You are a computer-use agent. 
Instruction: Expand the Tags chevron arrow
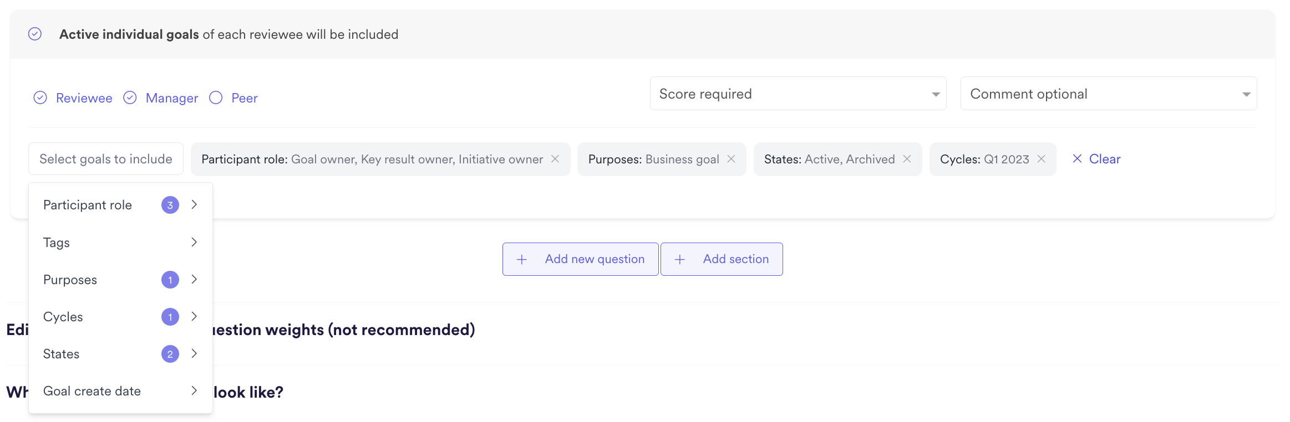(194, 242)
